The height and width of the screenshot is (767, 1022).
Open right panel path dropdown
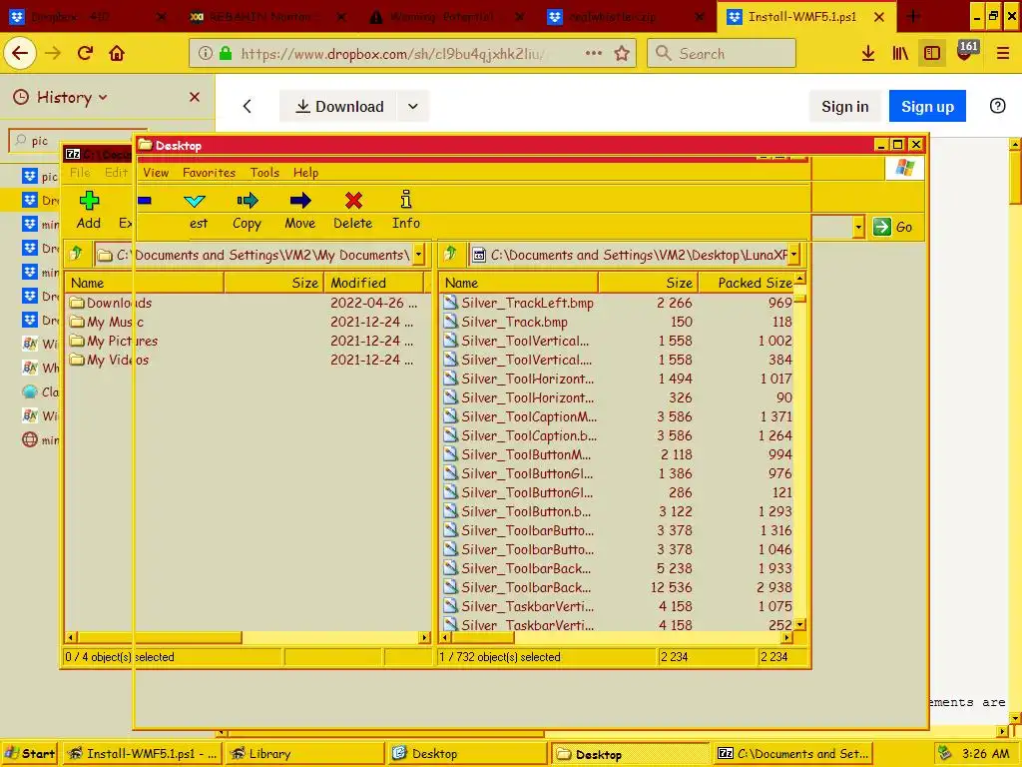[793, 255]
